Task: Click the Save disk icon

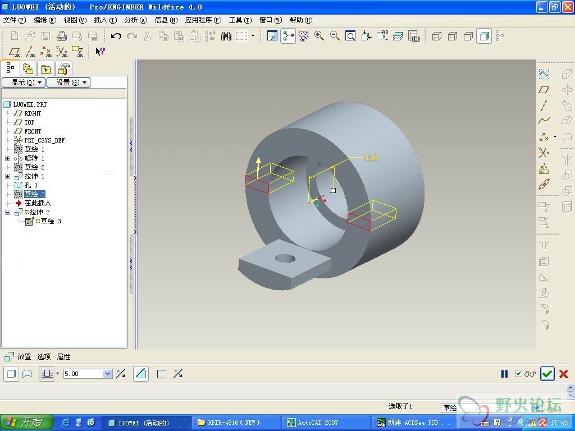Action: [x=45, y=36]
